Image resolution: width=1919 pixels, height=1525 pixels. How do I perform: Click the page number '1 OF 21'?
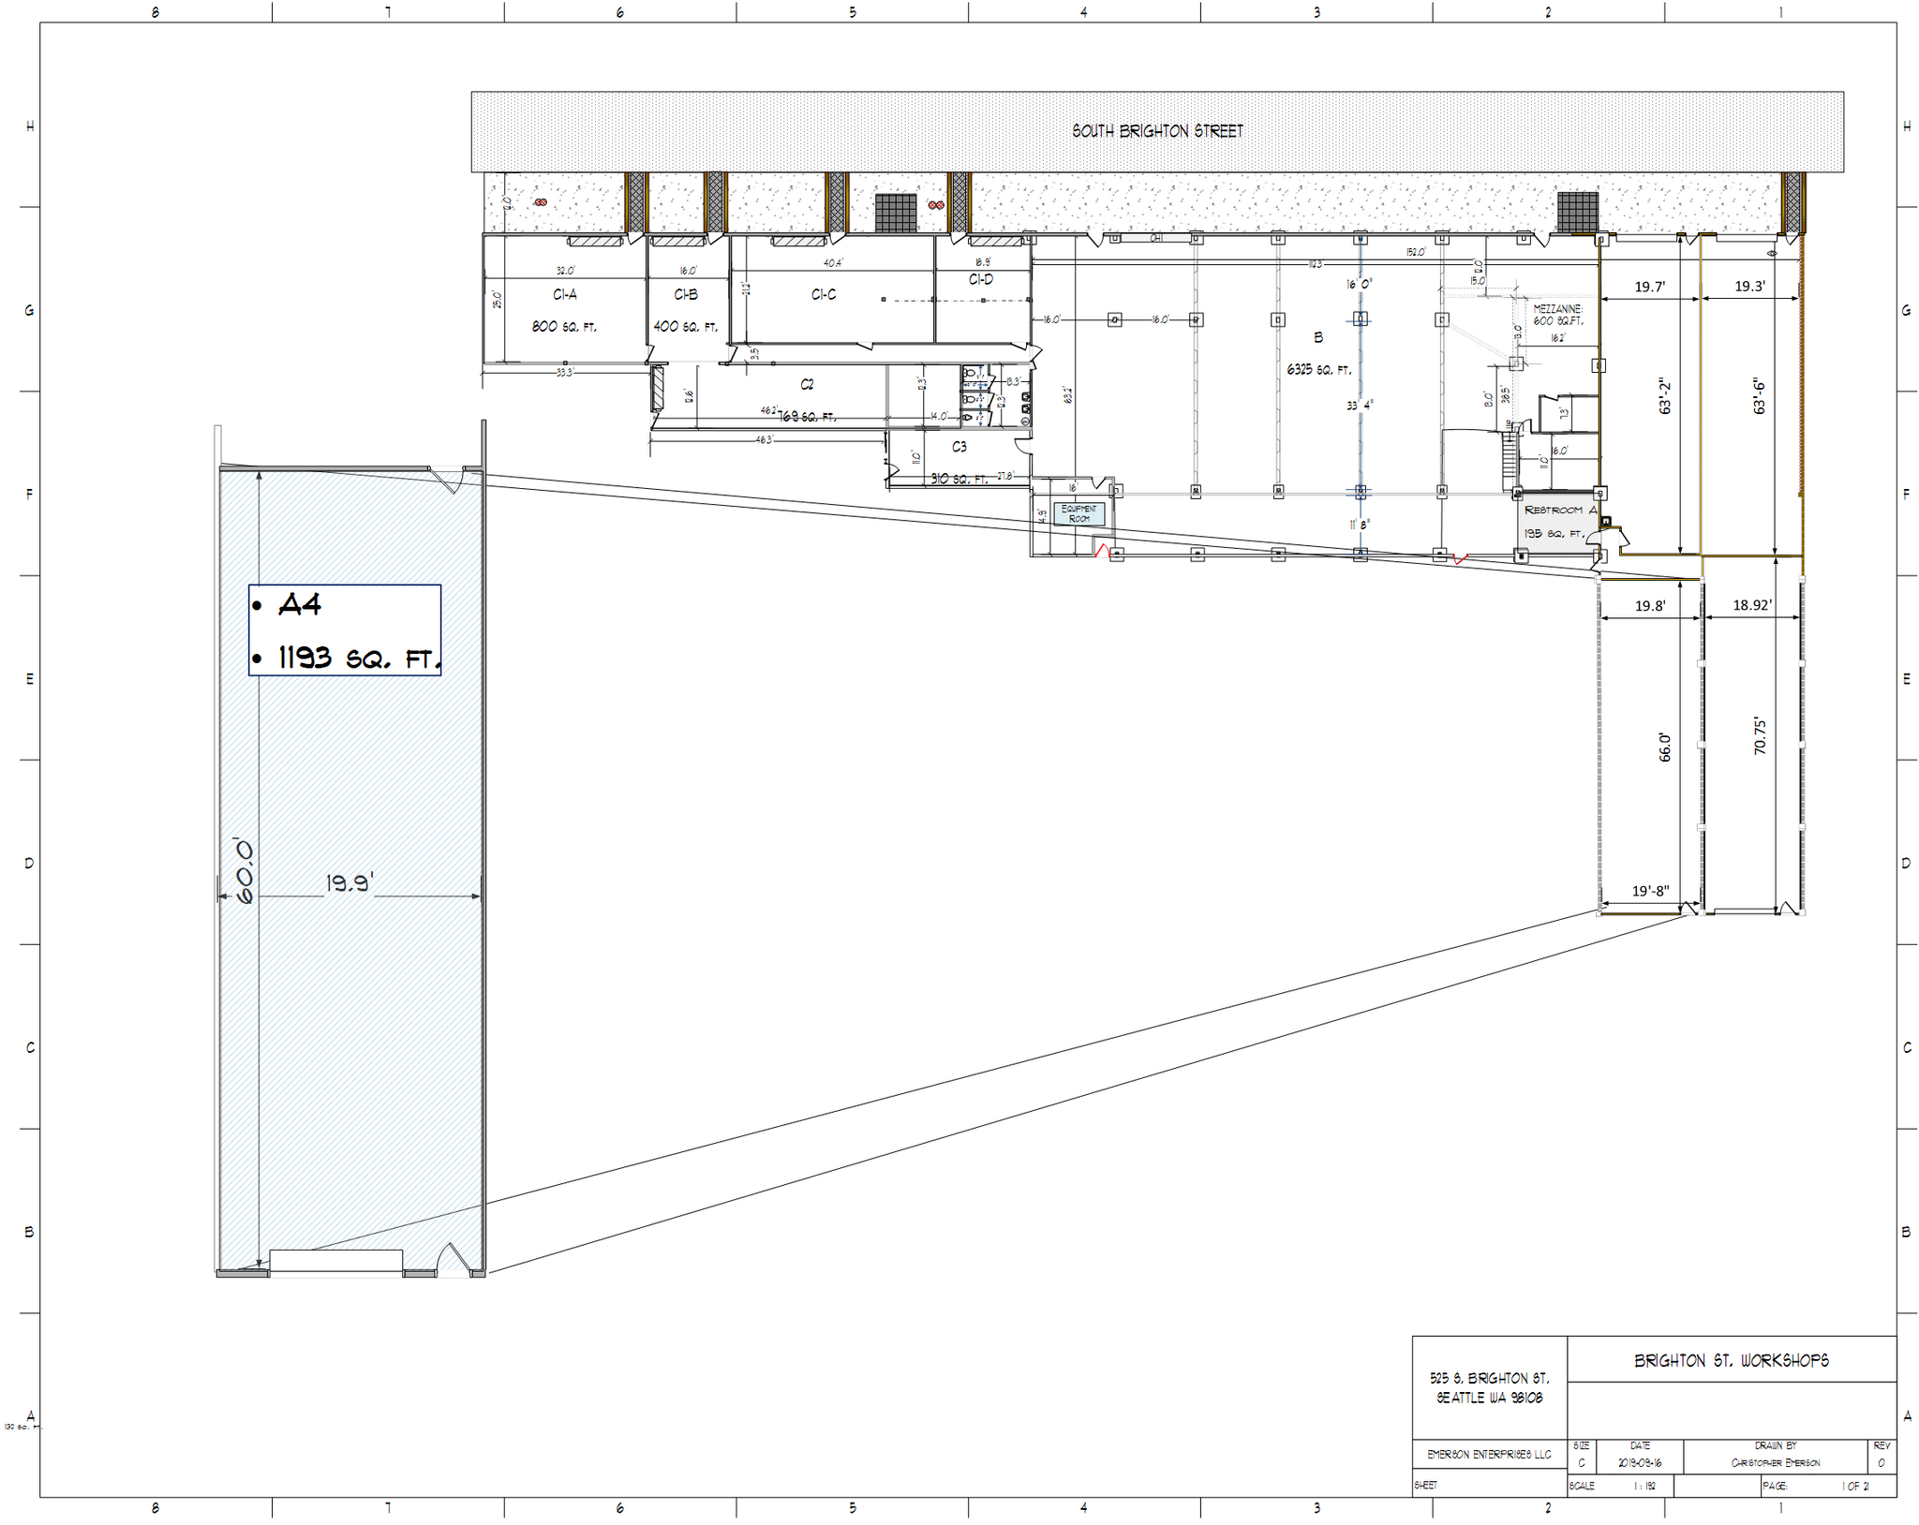click(1855, 1487)
